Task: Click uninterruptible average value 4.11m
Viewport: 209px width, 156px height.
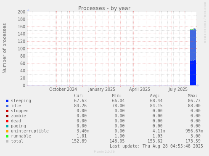Action: [159, 131]
